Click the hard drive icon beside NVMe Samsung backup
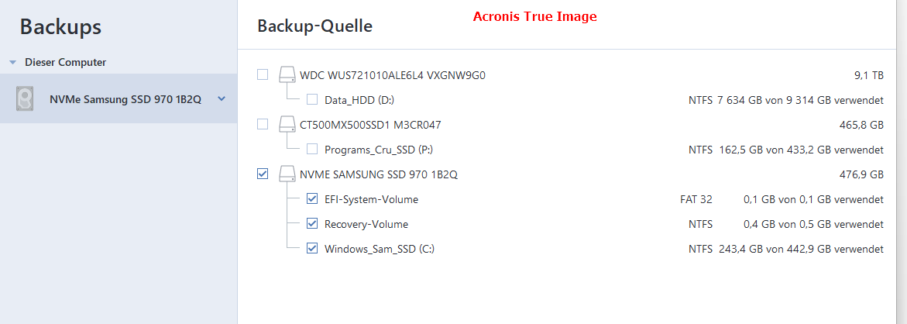907x324 pixels. [x=24, y=99]
